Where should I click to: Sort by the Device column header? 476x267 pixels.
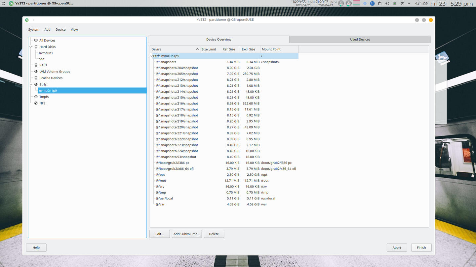pos(175,49)
